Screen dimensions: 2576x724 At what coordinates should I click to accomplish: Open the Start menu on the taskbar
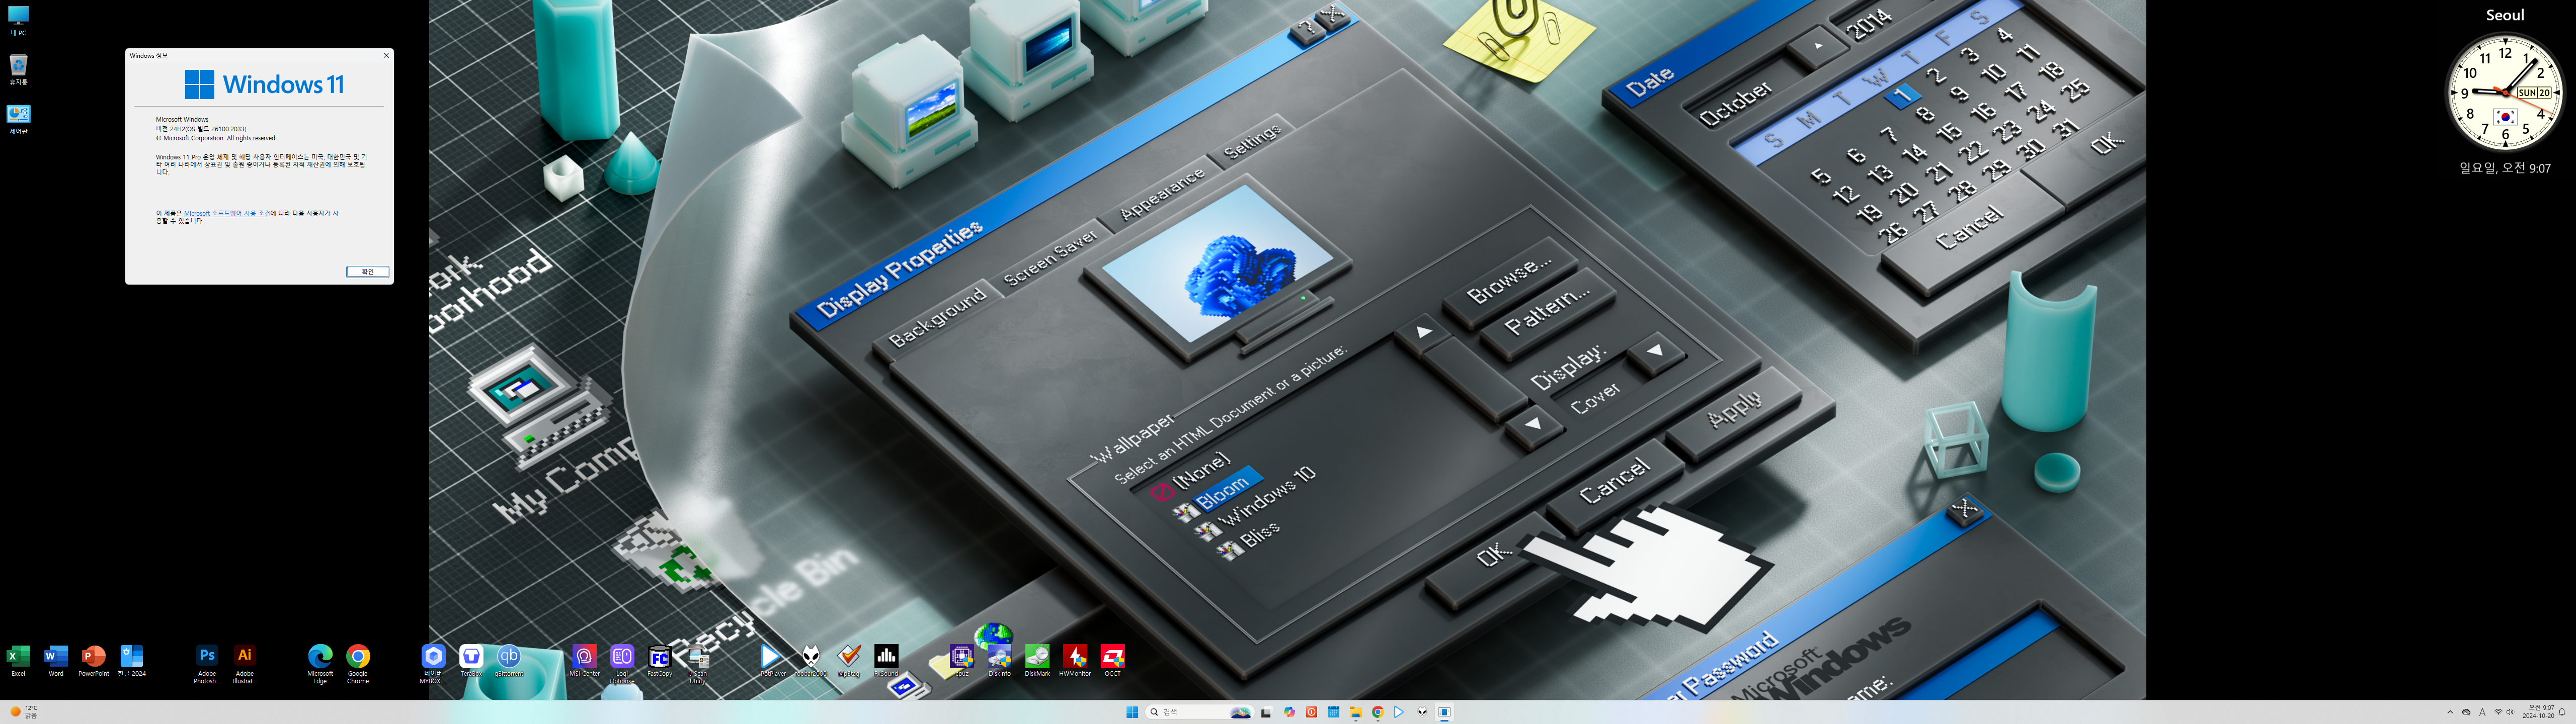(1132, 712)
